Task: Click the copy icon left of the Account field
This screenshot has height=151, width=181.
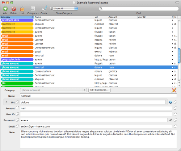Action: [17, 108]
